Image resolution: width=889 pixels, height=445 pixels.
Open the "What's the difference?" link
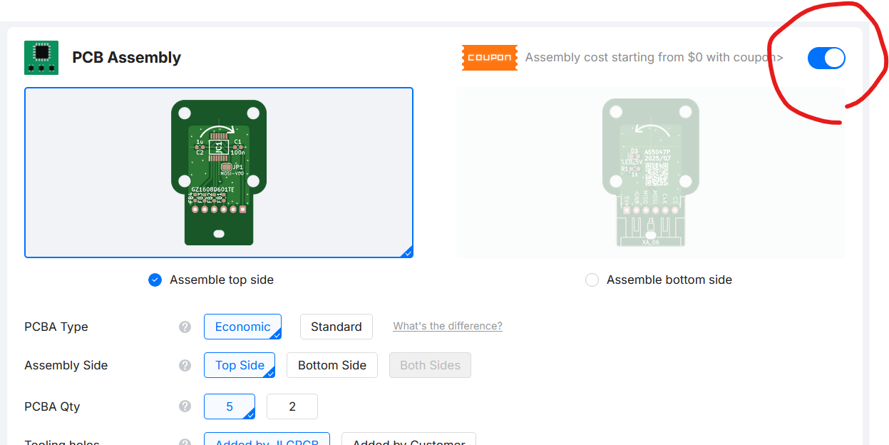pos(448,326)
